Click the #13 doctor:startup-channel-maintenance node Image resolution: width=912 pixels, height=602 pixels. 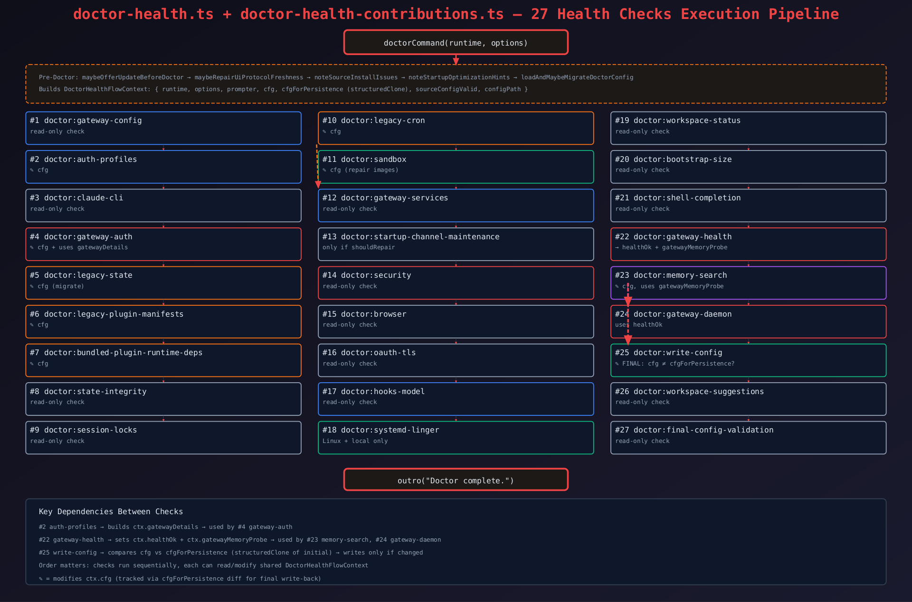pyautogui.click(x=456, y=244)
